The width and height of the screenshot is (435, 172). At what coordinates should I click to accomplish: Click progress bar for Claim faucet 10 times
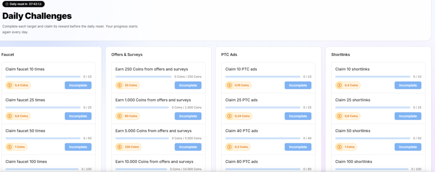(43, 76)
